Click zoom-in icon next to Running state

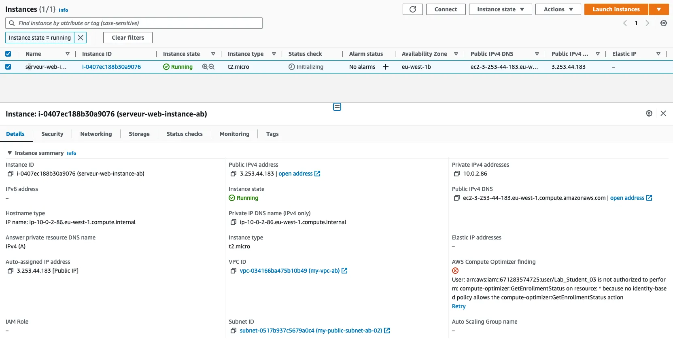pos(205,67)
